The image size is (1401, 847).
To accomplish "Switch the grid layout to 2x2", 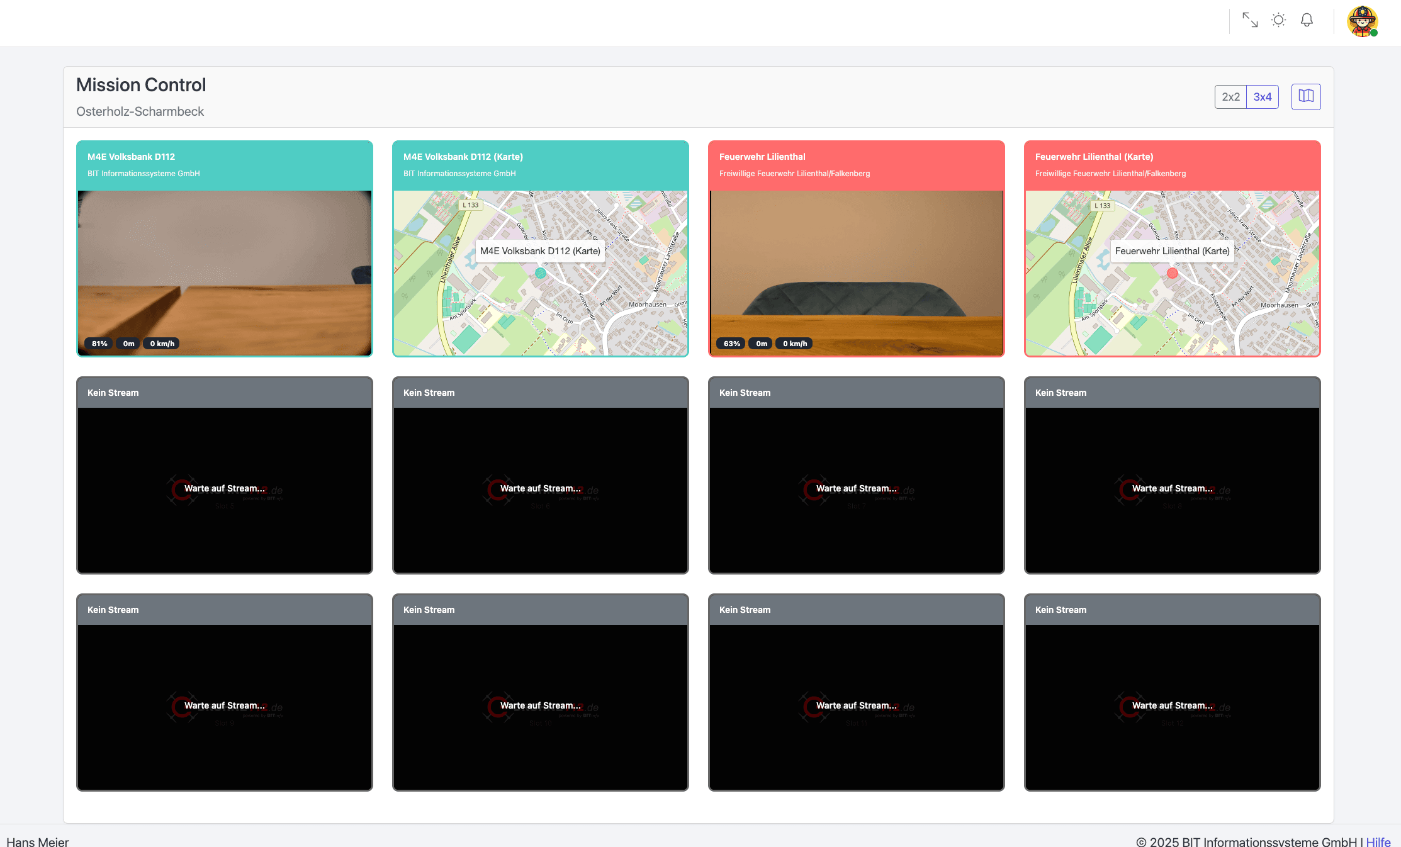I will 1230,97.
